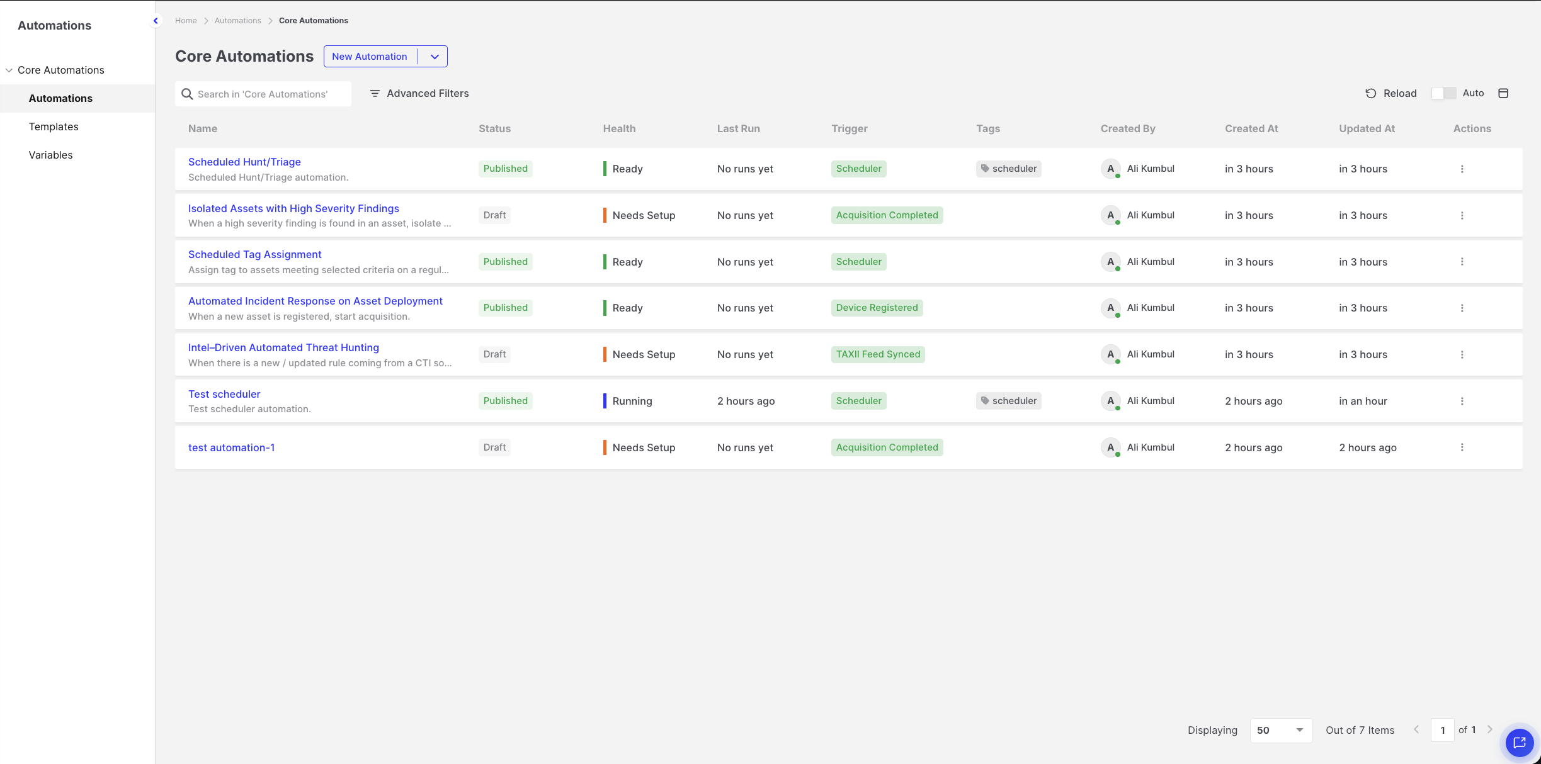Open the test automation-1 link
Viewport: 1541px width, 764px height.
232,447
